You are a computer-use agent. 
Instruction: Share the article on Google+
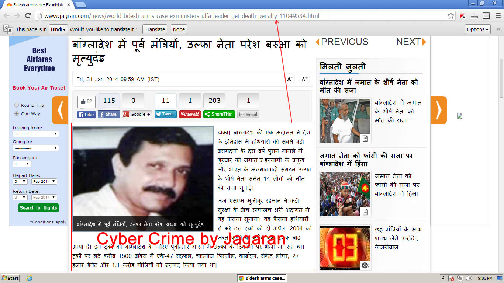click(x=137, y=114)
